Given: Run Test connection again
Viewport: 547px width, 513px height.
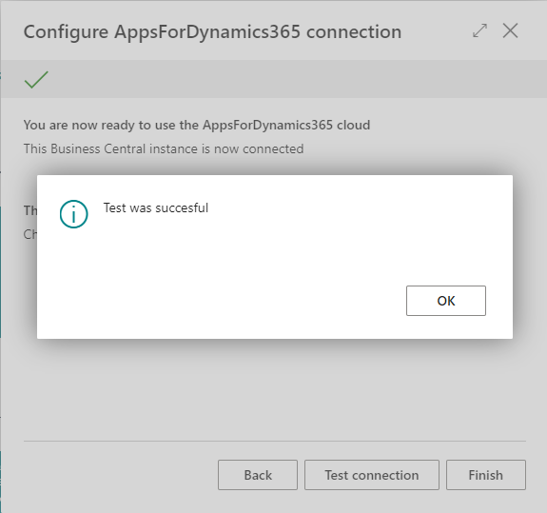Looking at the screenshot, I should pyautogui.click(x=372, y=475).
